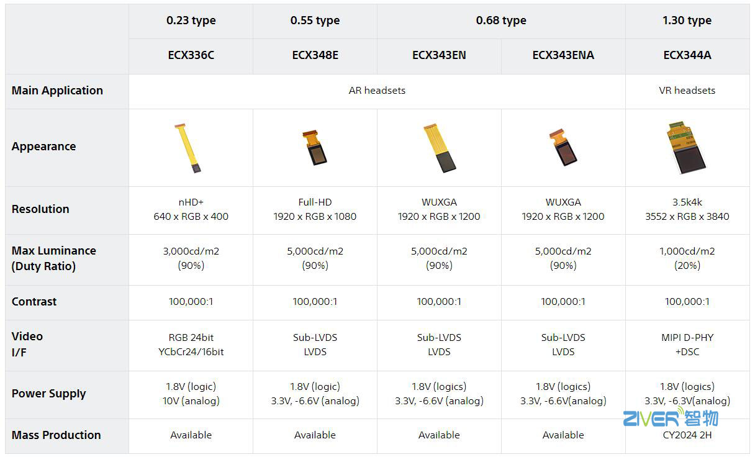Click the ECX343EN display module image
The height and width of the screenshot is (457, 755).
440,148
